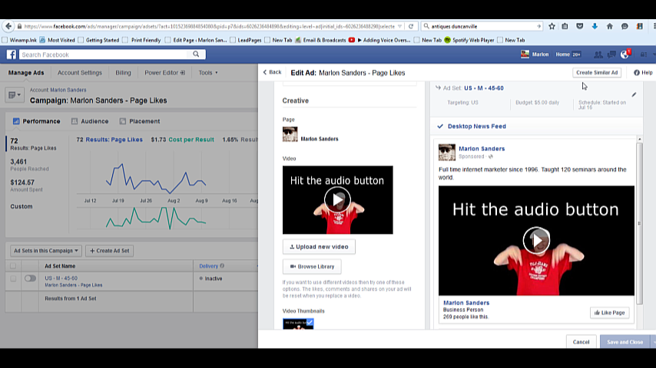Click Create Ad Set button
This screenshot has width=656, height=368.
[x=110, y=251]
